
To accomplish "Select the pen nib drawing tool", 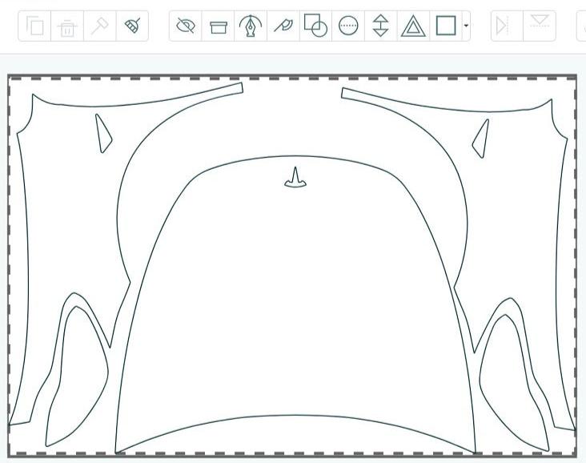I will pyautogui.click(x=251, y=26).
